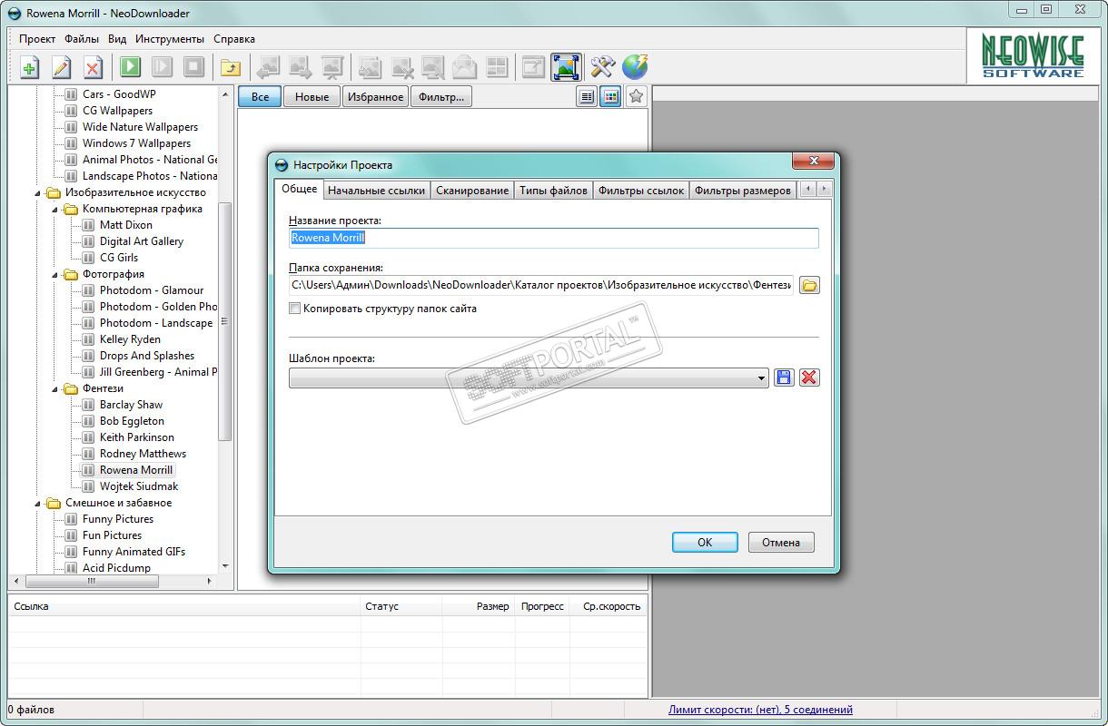Screen dimensions: 1108x726
Task: Click the gray stop download icon
Action: (193, 67)
